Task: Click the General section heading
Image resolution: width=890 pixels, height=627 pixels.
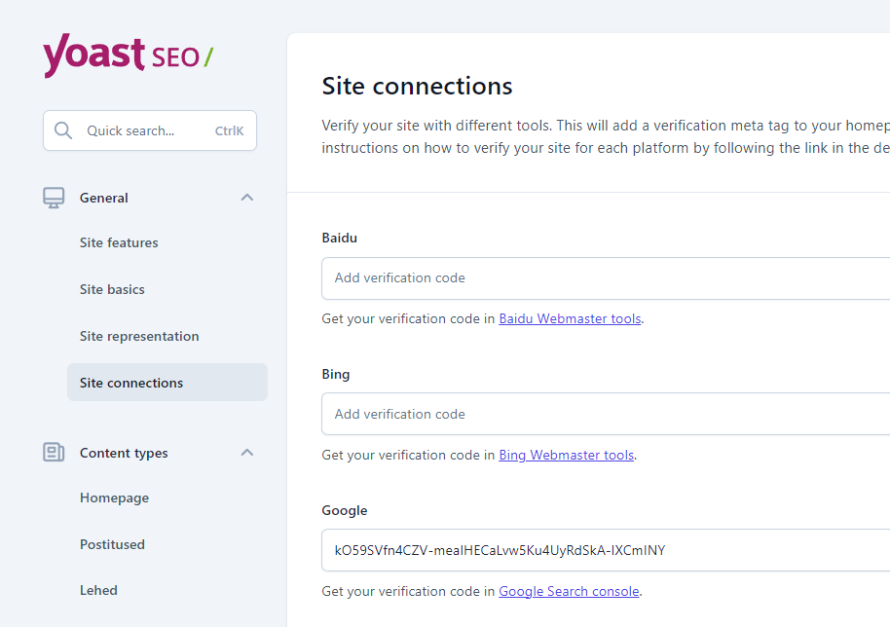Action: point(104,198)
